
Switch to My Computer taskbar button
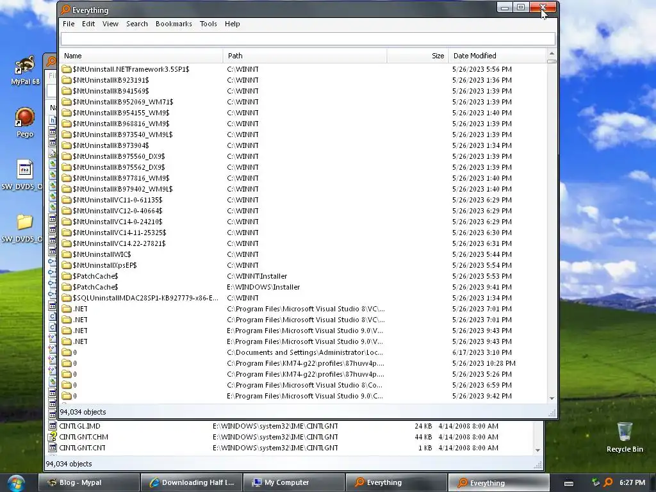pos(293,482)
